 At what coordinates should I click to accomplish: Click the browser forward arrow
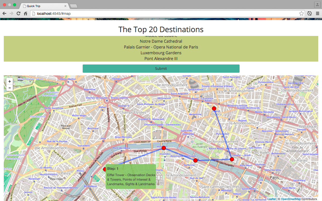click(x=11, y=14)
